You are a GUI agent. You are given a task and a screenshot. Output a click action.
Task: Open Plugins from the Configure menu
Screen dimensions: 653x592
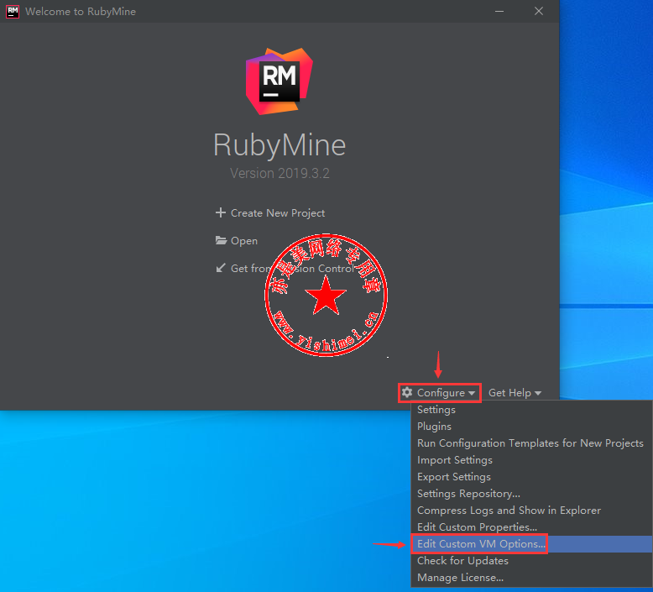pos(531,427)
